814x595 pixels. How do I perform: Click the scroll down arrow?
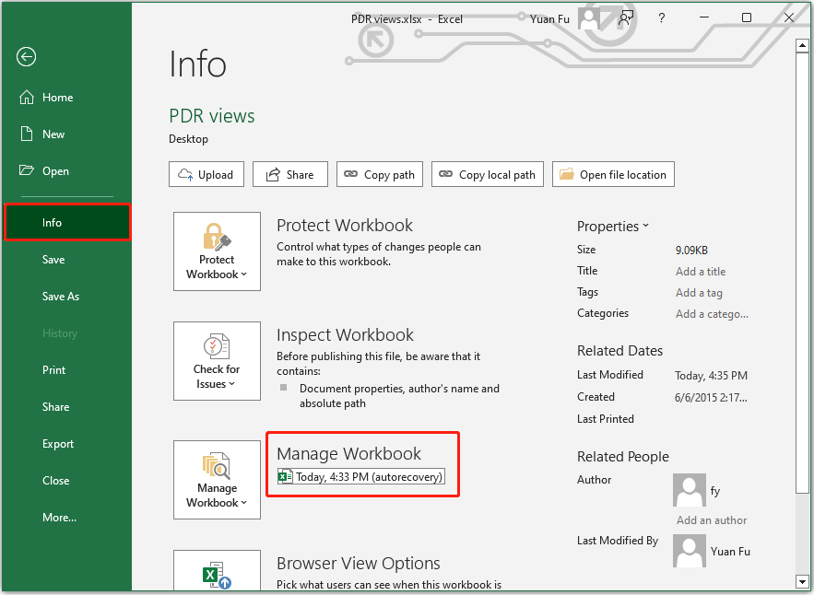coord(802,581)
